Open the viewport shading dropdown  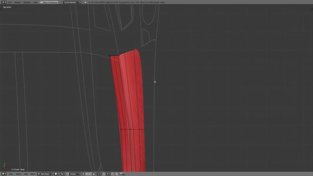[57, 174]
